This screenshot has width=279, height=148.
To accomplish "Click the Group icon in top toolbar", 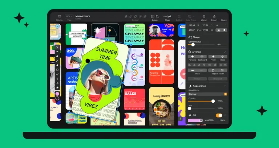I will click(152, 16).
